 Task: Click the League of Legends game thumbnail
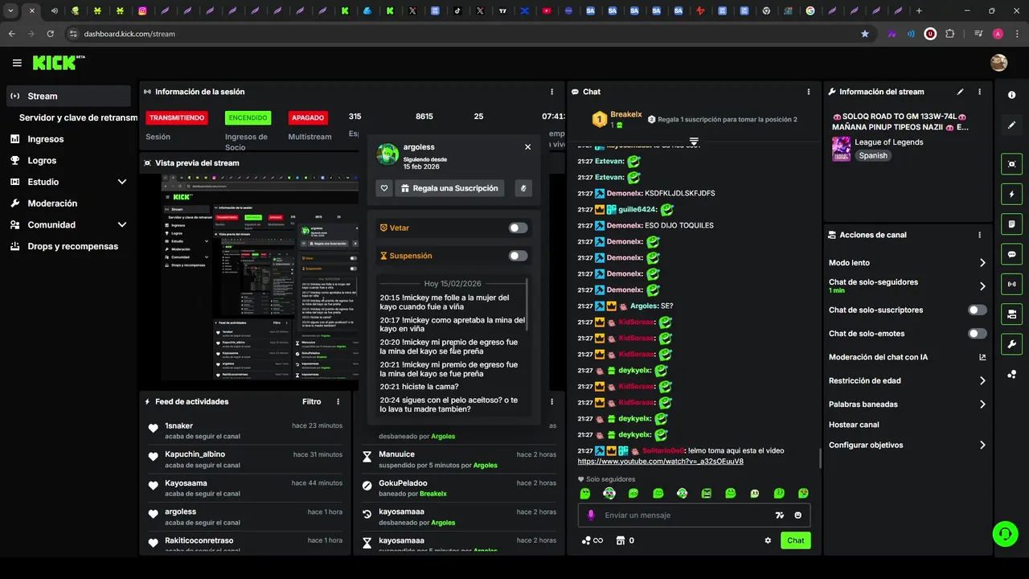coord(841,149)
